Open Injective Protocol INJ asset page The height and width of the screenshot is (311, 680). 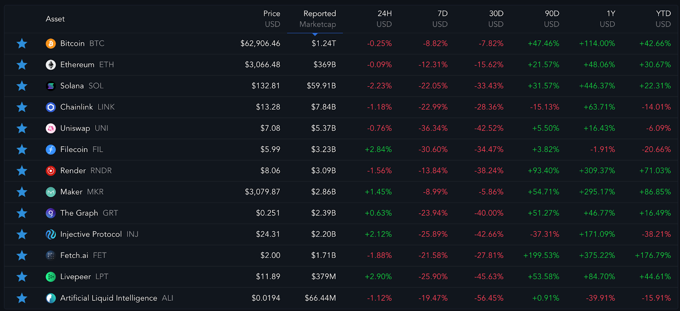pyautogui.click(x=99, y=234)
